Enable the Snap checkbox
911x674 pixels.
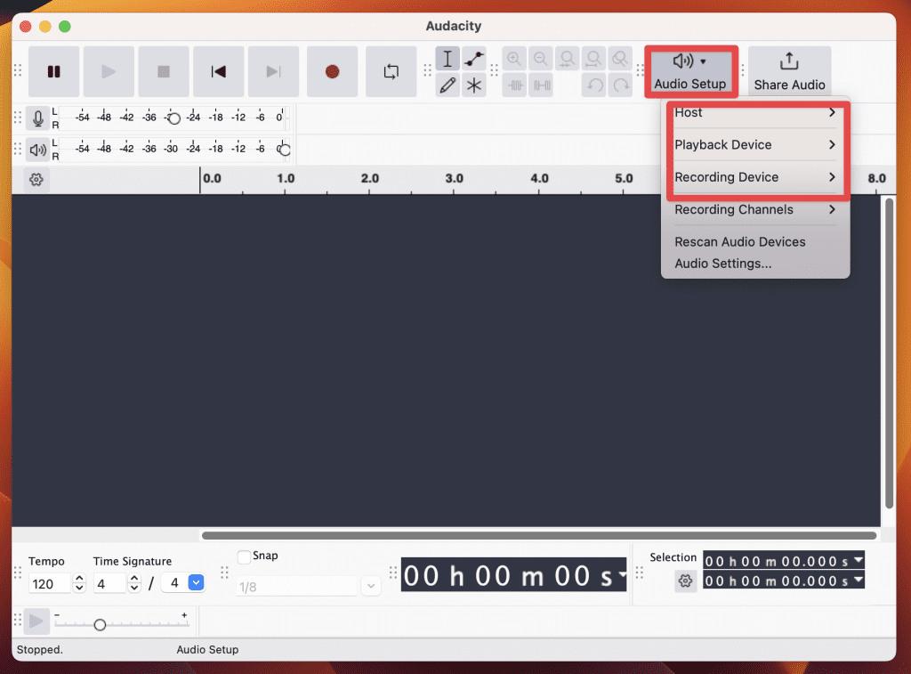pos(244,556)
